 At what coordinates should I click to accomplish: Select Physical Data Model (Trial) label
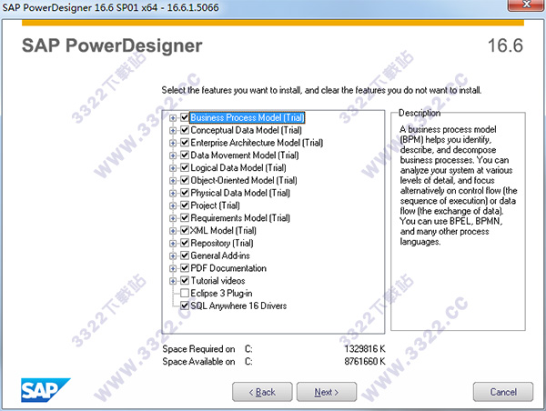click(x=240, y=193)
